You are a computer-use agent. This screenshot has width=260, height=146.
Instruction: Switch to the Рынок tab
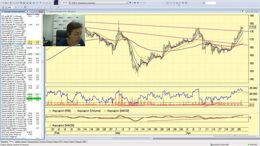click(11, 142)
